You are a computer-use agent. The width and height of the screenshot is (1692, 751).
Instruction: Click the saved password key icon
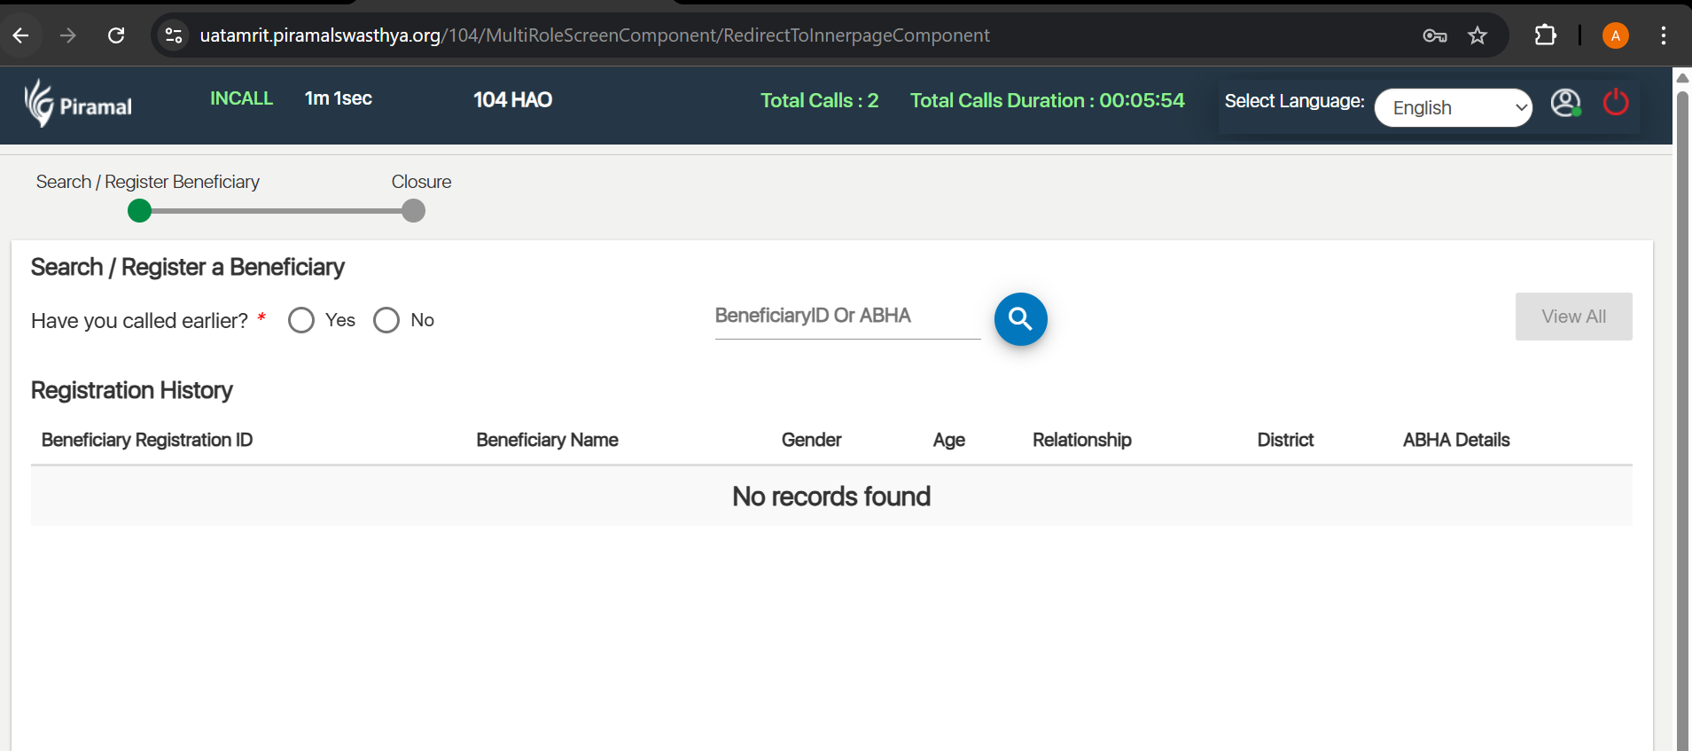(x=1434, y=35)
